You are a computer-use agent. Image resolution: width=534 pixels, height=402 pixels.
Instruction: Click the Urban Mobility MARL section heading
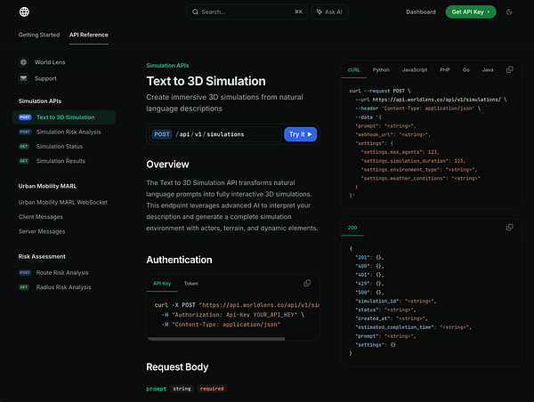(x=47, y=186)
